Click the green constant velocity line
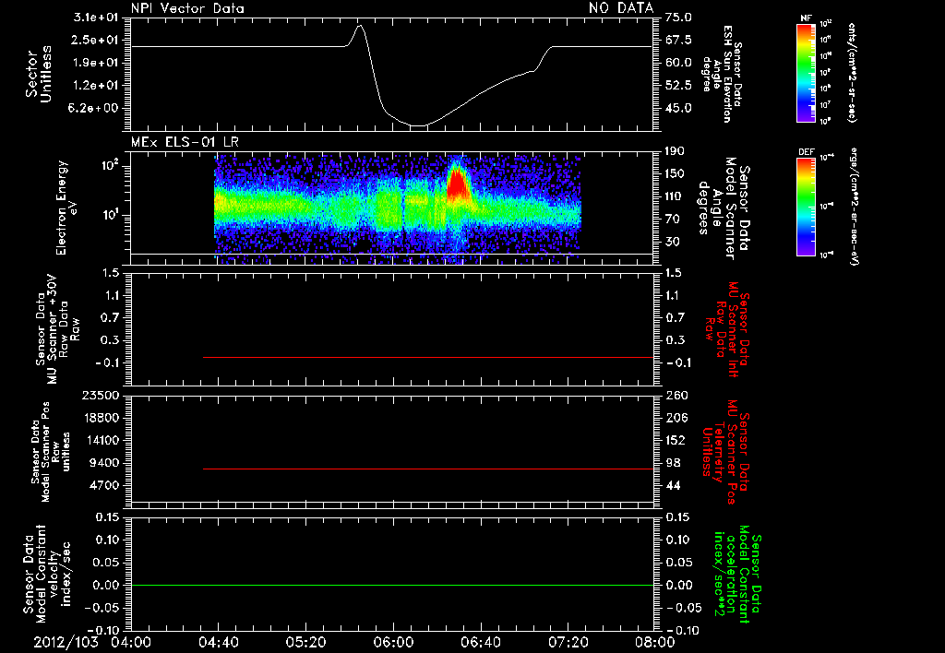The image size is (945, 653). pyautogui.click(x=392, y=585)
